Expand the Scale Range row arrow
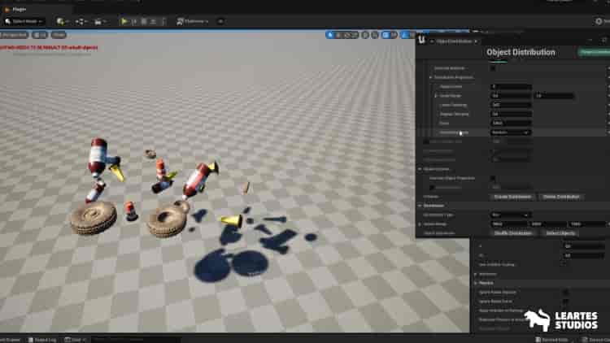 [x=436, y=96]
